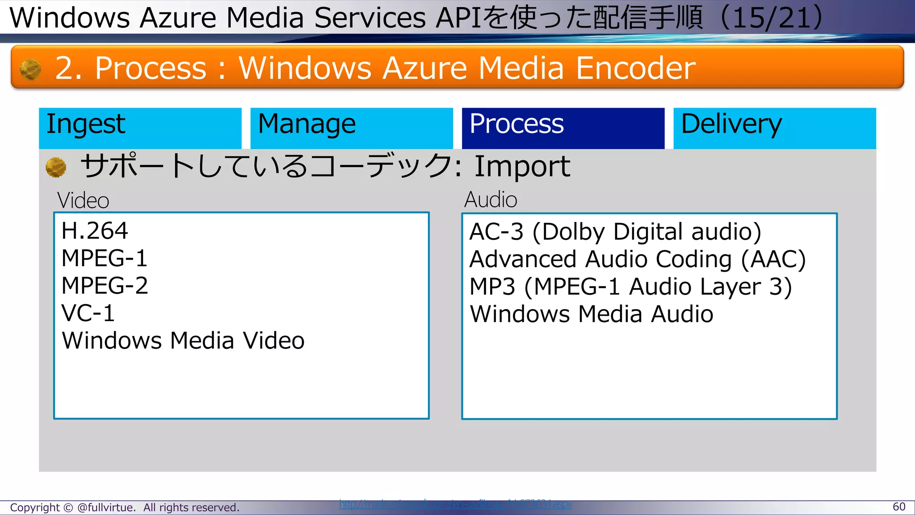The height and width of the screenshot is (515, 915).
Task: Click the slide page number 60
Action: coord(899,507)
